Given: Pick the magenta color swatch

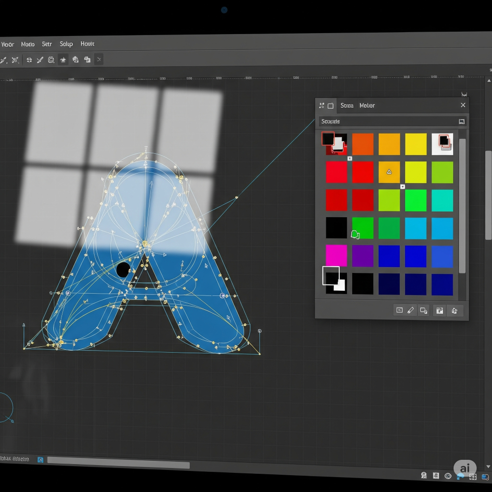Looking at the screenshot, I should click(336, 256).
